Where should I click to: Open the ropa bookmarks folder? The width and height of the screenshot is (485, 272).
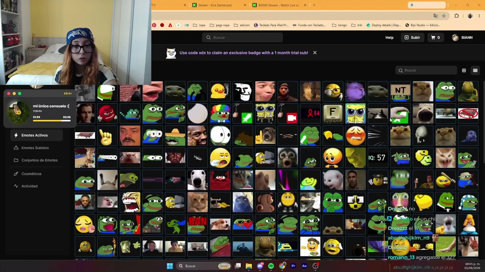(x=199, y=25)
